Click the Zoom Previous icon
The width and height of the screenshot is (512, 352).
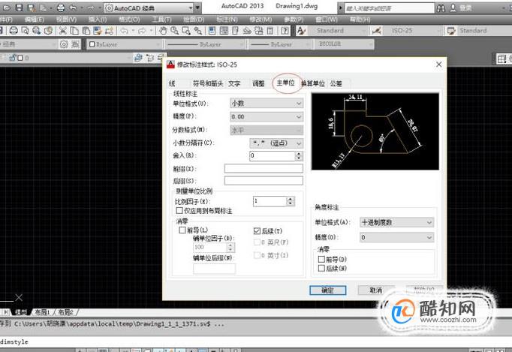pyautogui.click(x=197, y=31)
